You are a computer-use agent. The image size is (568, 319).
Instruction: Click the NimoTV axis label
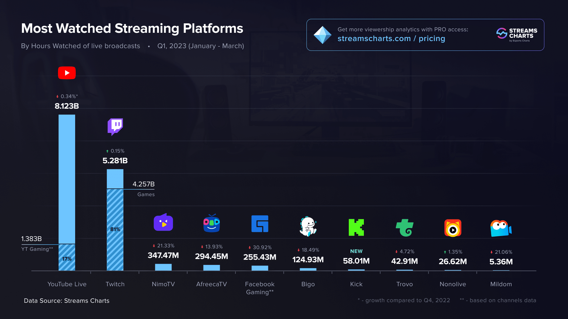pos(163,284)
